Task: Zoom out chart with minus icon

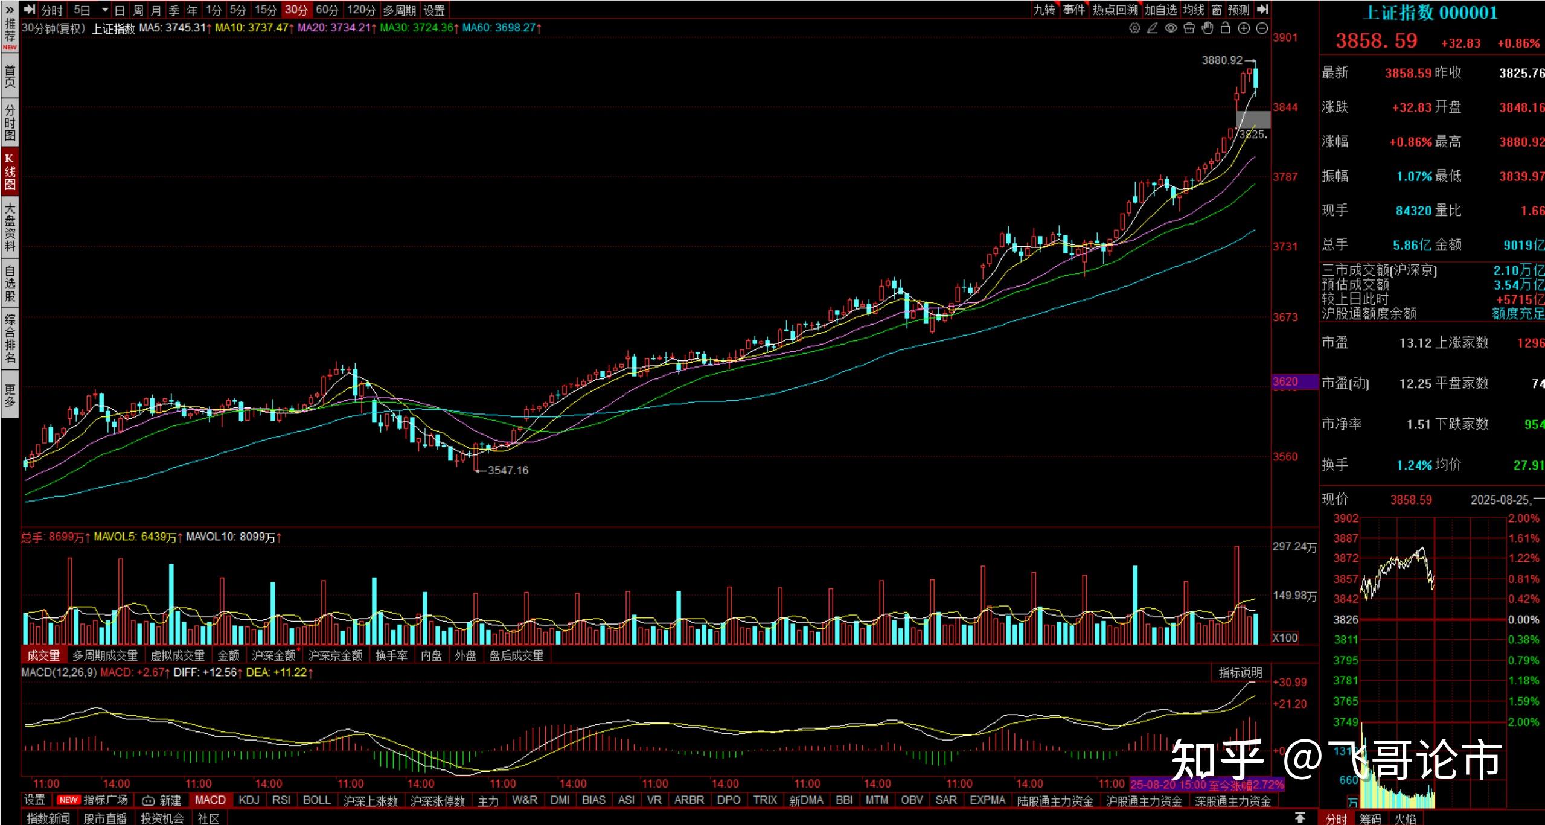Action: [1262, 28]
